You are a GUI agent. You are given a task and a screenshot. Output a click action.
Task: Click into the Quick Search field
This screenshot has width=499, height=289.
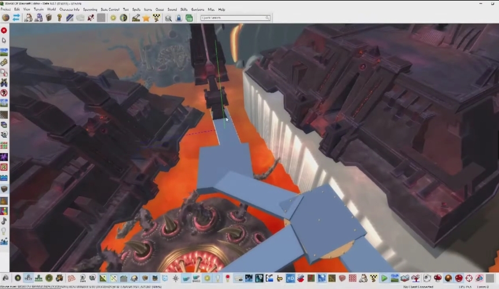235,18
